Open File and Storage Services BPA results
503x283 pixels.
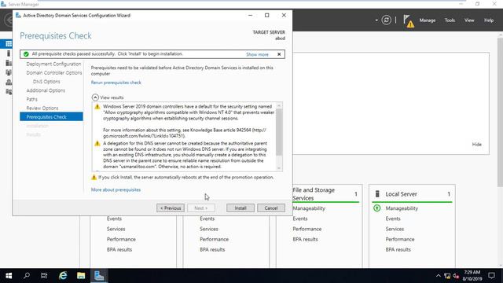305,239
